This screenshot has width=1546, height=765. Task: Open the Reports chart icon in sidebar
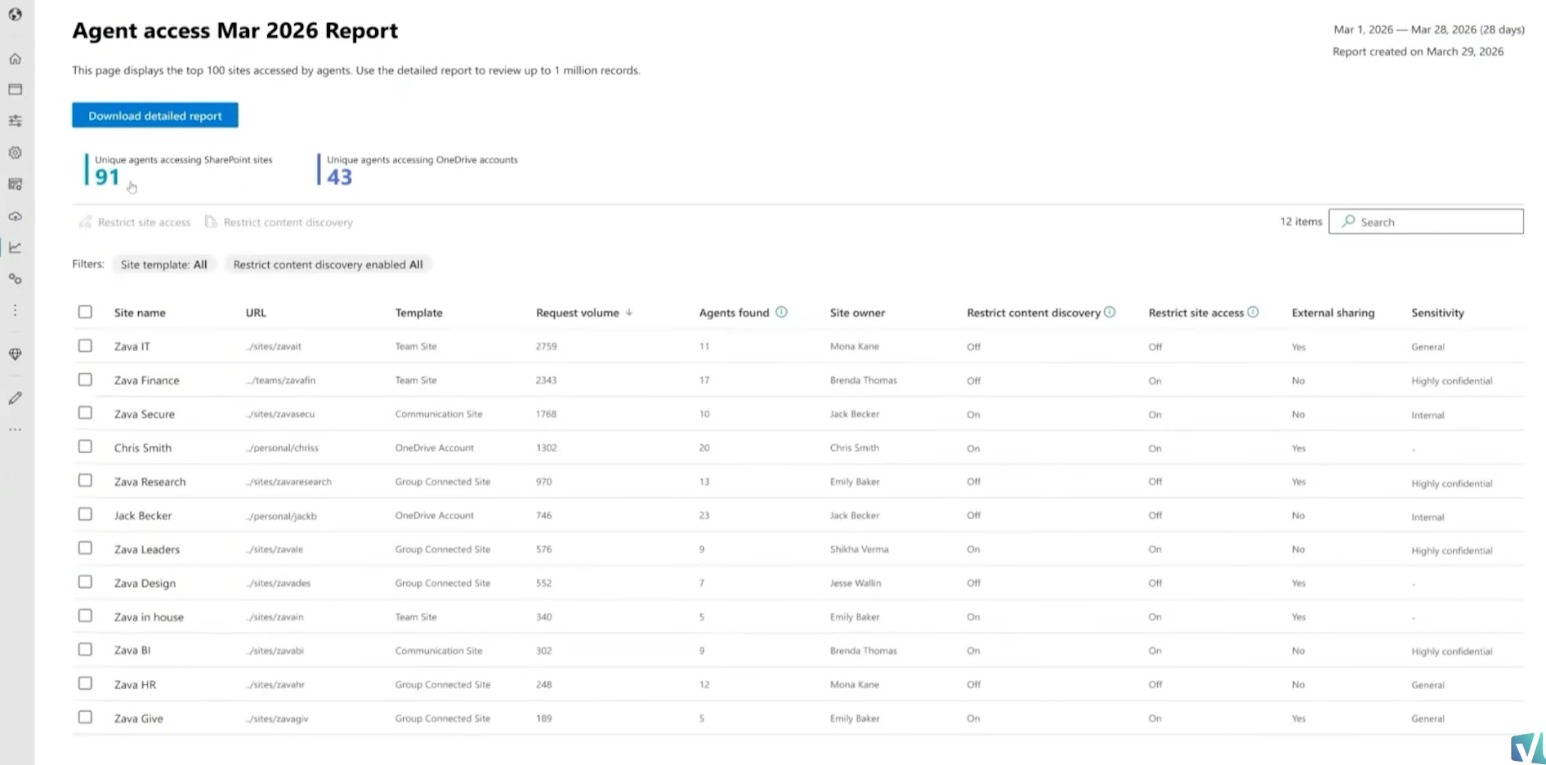15,247
